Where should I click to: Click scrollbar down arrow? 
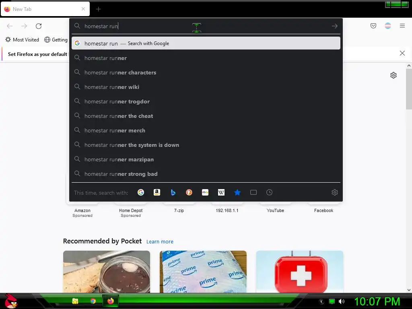409,290
